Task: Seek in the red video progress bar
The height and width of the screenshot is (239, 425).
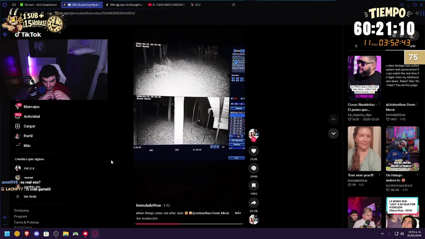Action: coord(189,224)
